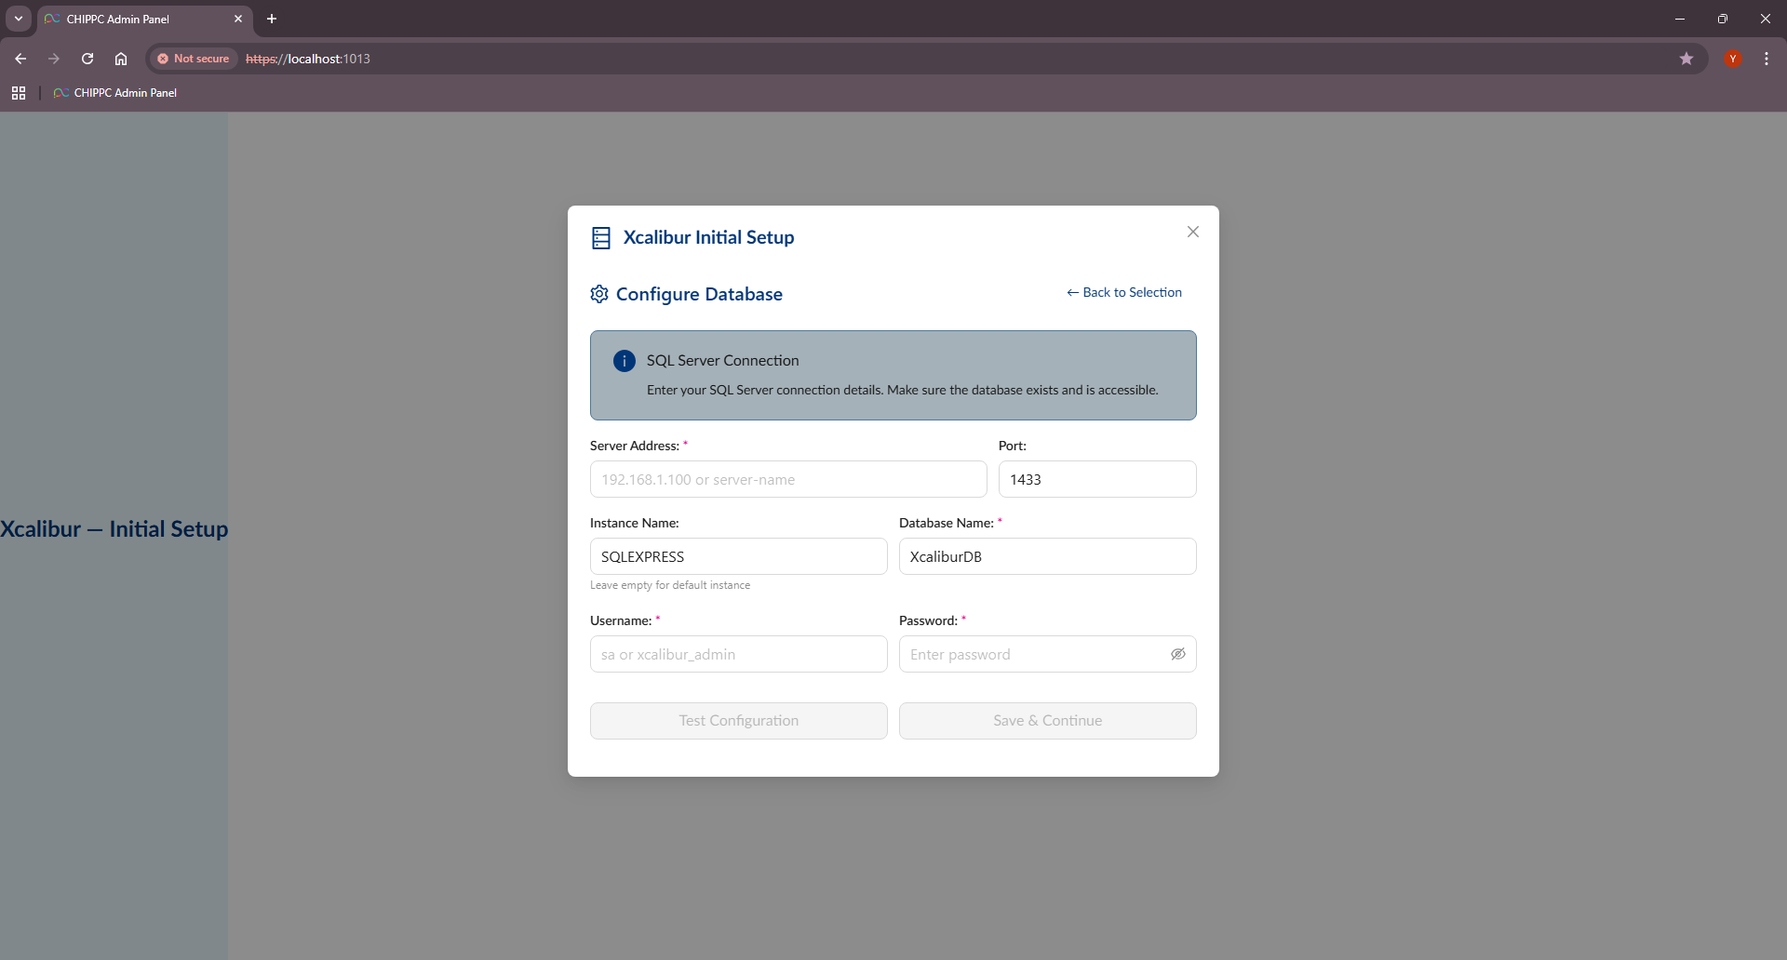Open a new browser tab
Viewport: 1787px width, 960px height.
tap(271, 19)
